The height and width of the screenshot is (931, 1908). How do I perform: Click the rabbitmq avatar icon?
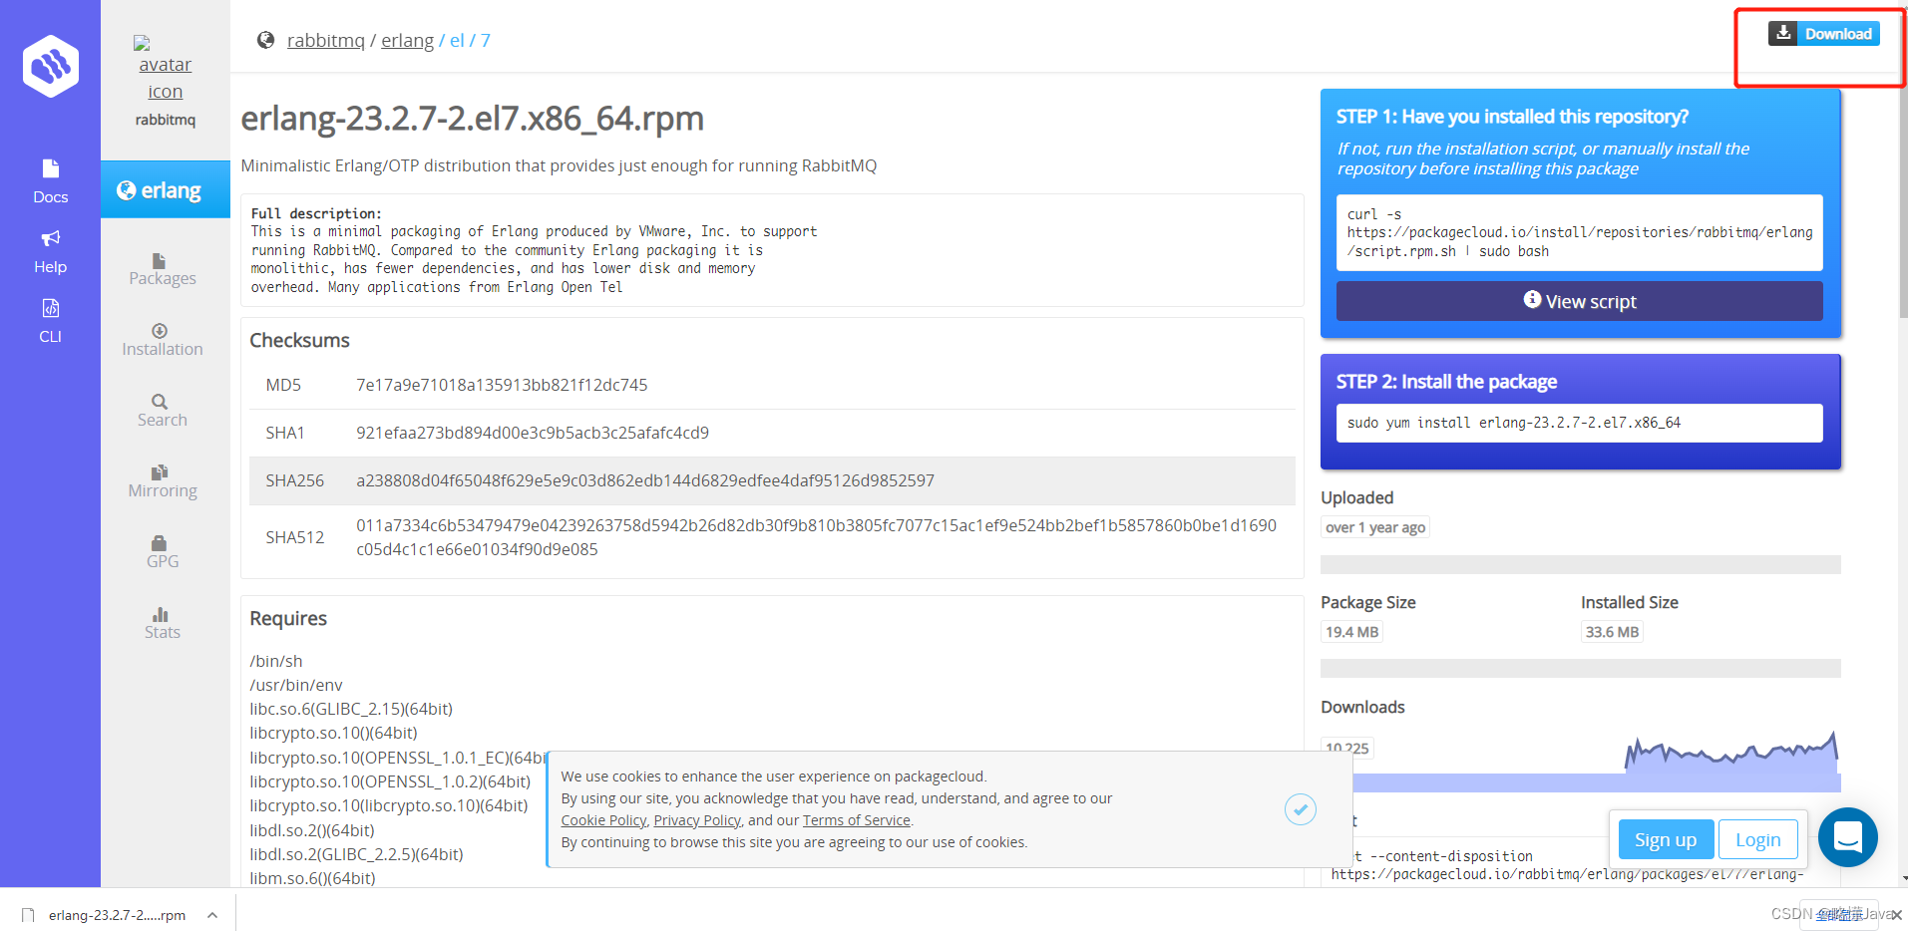point(166,68)
